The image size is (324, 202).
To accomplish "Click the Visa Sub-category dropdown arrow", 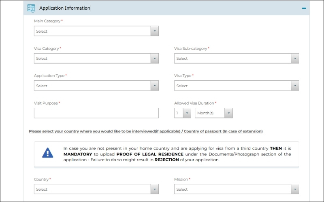I will 295,59.
